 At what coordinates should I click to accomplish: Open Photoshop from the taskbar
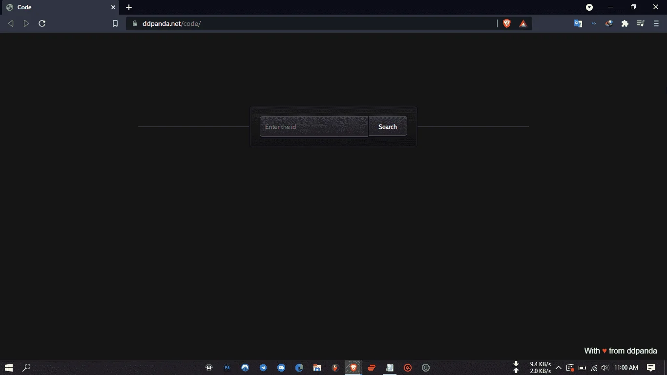[x=227, y=368]
